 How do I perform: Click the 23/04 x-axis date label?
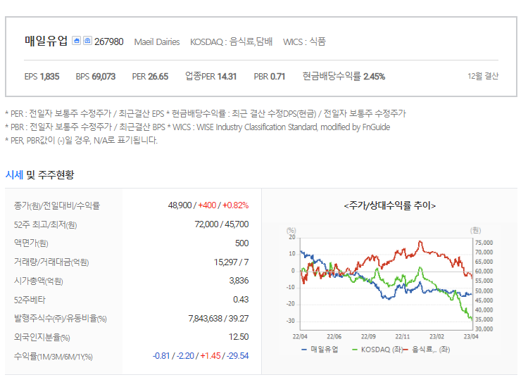point(471,336)
